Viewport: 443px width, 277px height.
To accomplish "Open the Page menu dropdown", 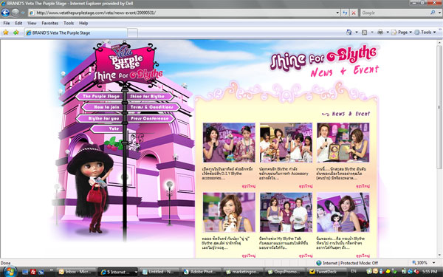I will click(402, 33).
